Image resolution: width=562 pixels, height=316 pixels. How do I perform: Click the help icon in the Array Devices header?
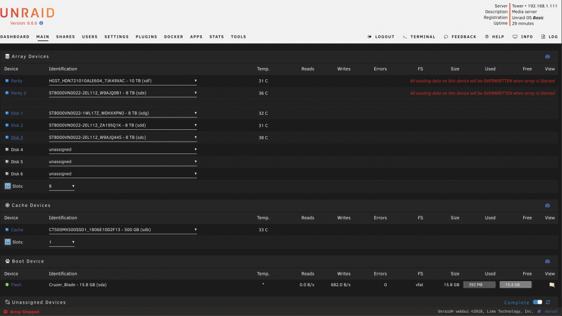pos(547,57)
